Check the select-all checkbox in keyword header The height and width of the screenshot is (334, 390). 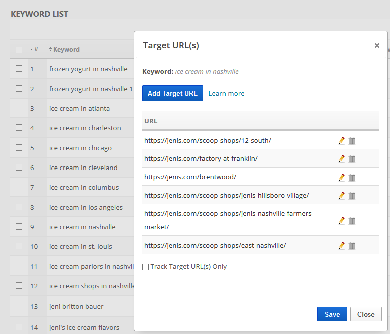pos(19,50)
